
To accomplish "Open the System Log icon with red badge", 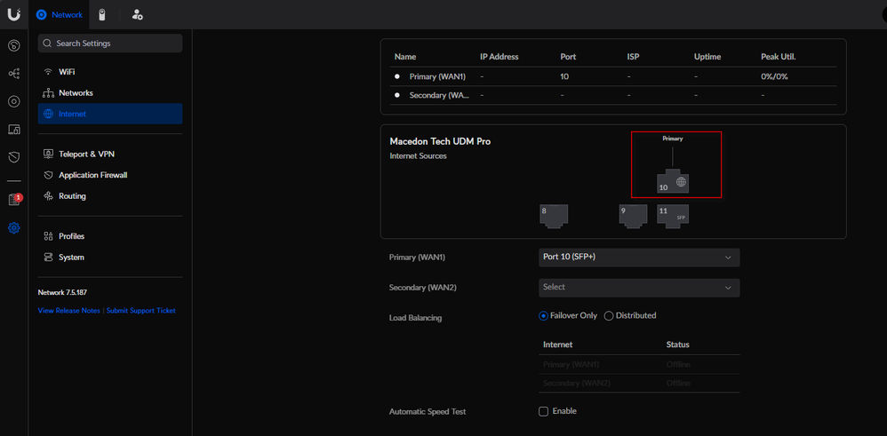I will pos(14,200).
